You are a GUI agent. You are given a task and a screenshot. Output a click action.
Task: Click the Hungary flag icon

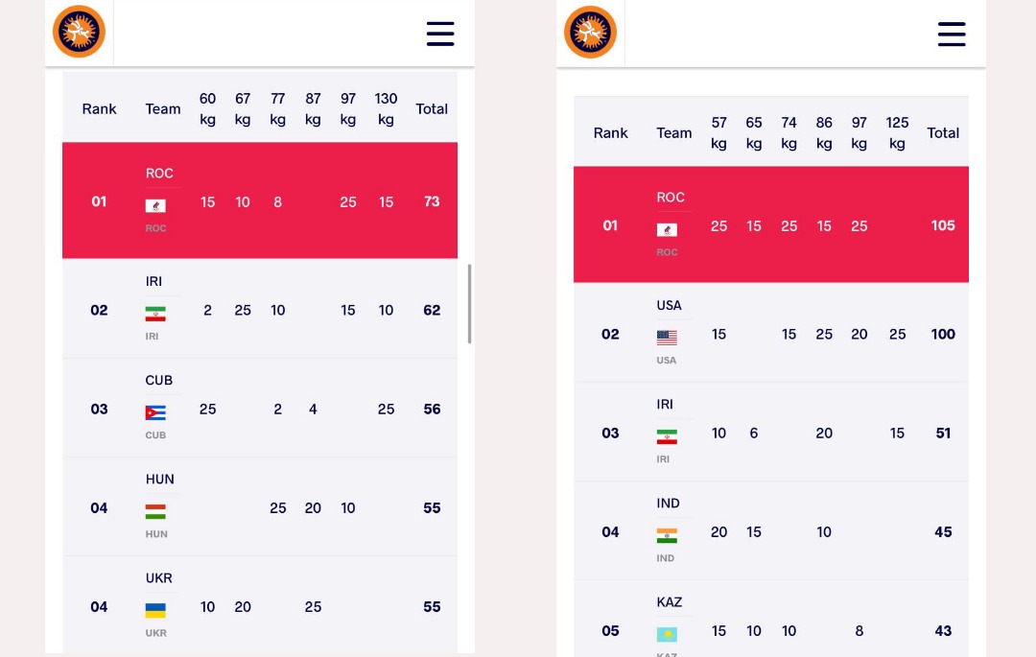tap(155, 512)
